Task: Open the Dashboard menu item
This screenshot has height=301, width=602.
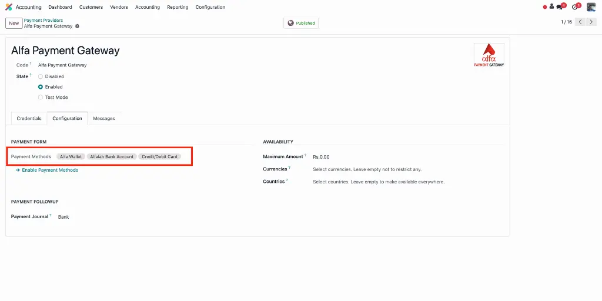Action: coord(61,7)
